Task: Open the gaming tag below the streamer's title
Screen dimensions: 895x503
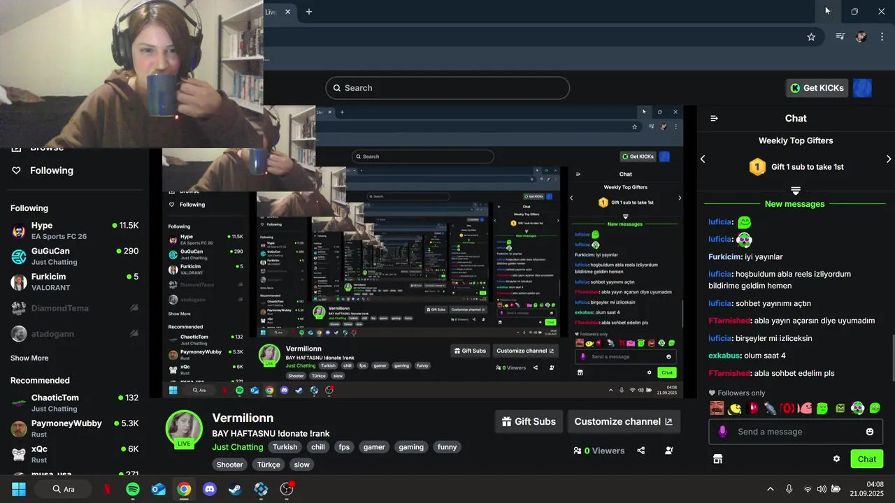Action: 411,447
